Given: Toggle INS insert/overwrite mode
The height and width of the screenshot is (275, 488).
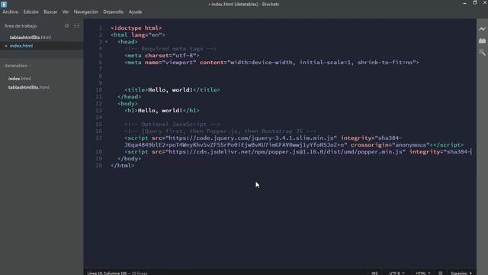Looking at the screenshot, I should 374,273.
